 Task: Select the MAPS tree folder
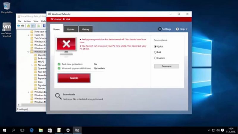(39, 62)
